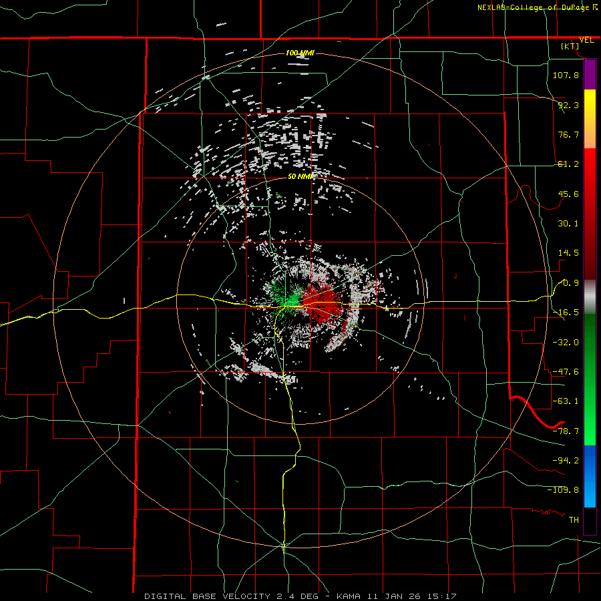This screenshot has height=601, width=601.
Task: Click the 50 NMI range ring label
Action: (x=300, y=176)
